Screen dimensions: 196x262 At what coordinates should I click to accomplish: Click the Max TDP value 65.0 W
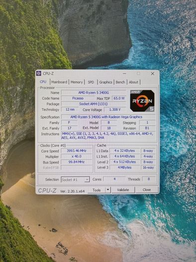119,98
